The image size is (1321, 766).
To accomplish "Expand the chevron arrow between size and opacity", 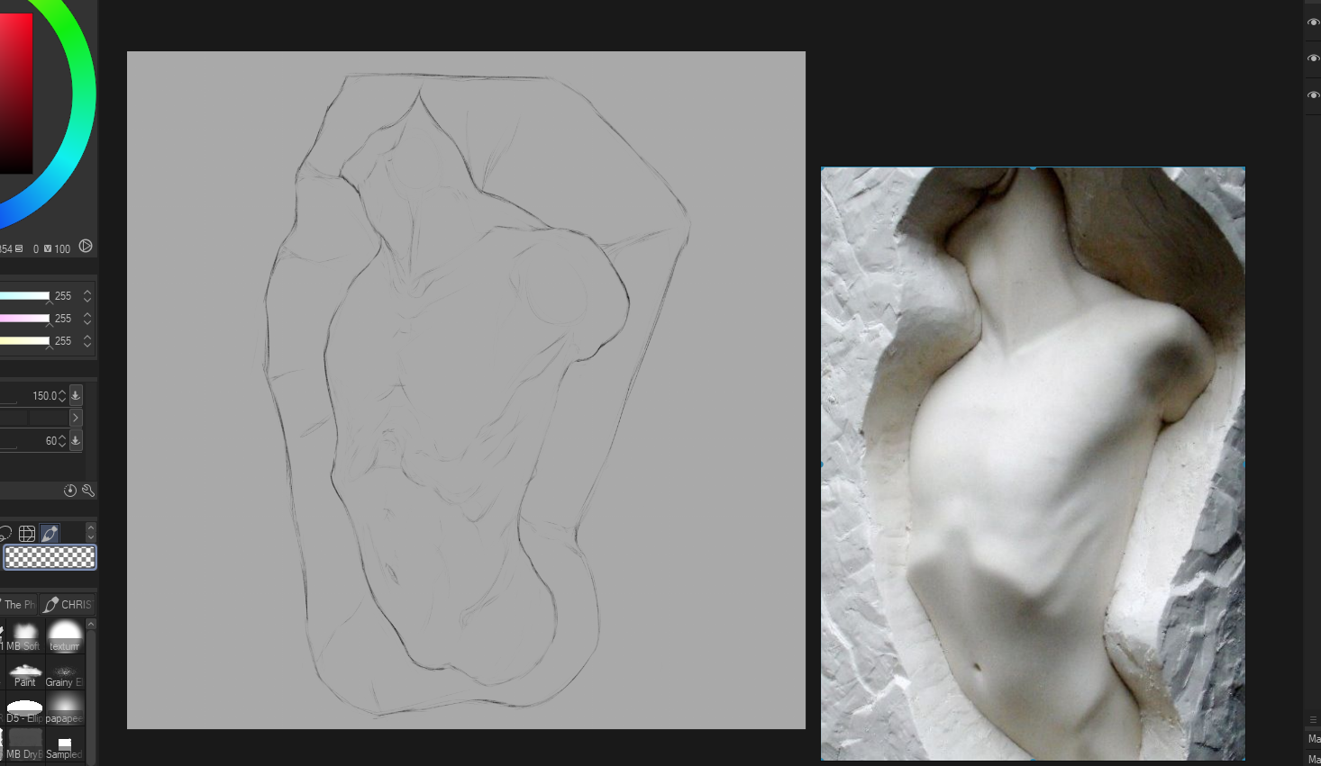I will (76, 418).
